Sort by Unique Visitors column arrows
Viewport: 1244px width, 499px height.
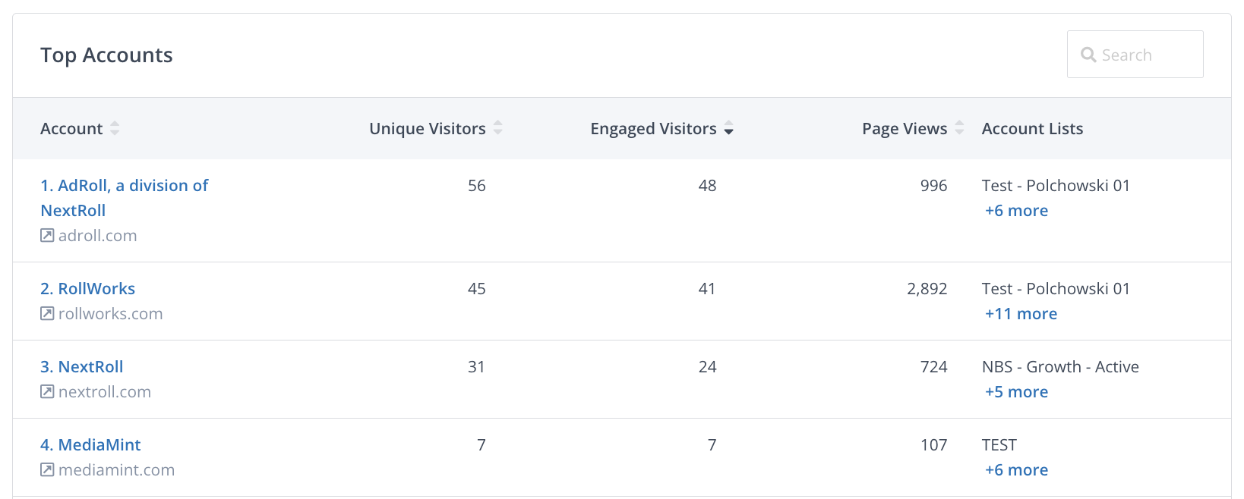click(498, 128)
